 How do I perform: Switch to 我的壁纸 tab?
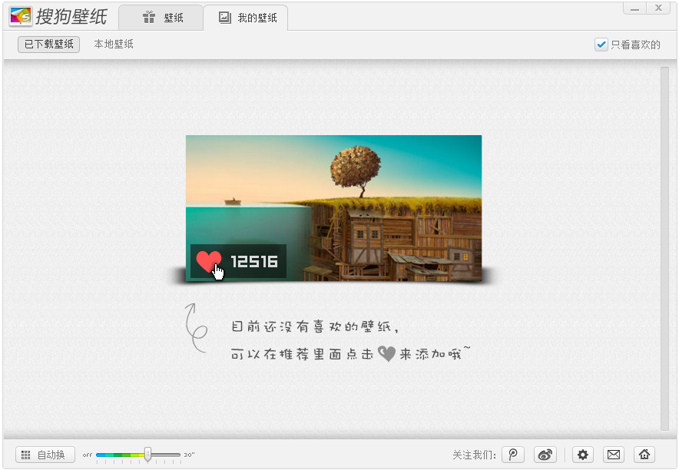[x=246, y=18]
